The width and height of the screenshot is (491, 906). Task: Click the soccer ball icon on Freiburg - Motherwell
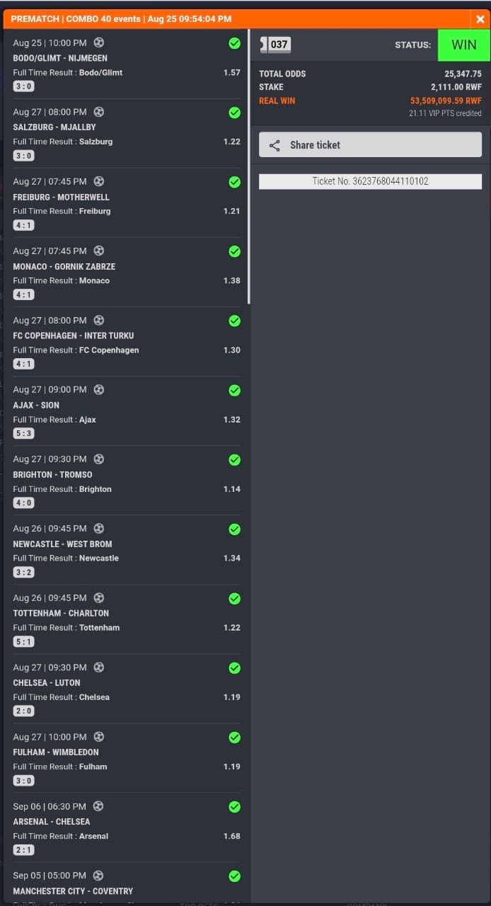(x=98, y=181)
